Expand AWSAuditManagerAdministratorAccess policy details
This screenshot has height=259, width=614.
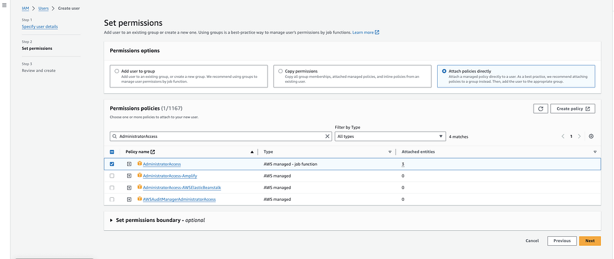point(129,200)
